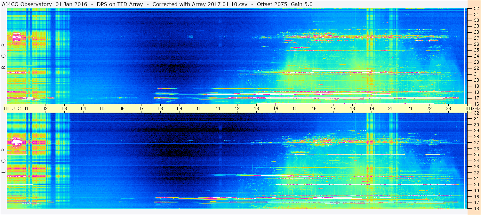Select the 05 hour marker on time axis
This screenshot has width=481, height=215.
click(x=103, y=108)
